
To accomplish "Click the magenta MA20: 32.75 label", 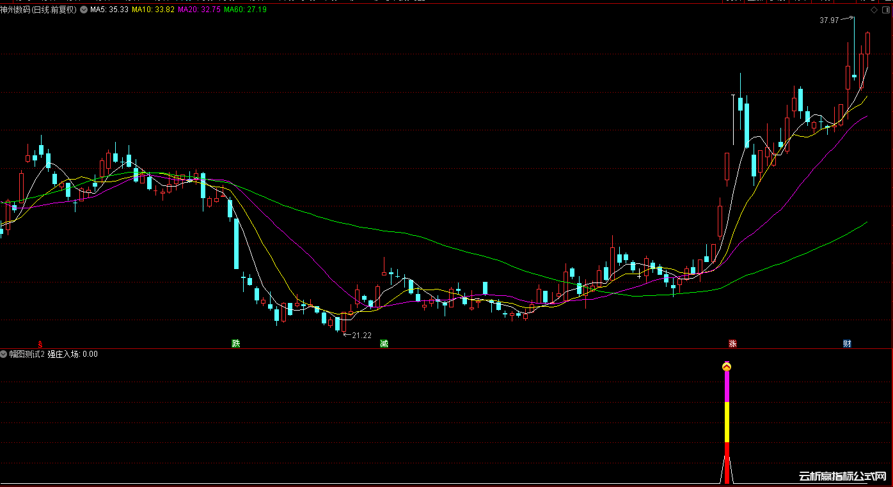I will coord(198,10).
